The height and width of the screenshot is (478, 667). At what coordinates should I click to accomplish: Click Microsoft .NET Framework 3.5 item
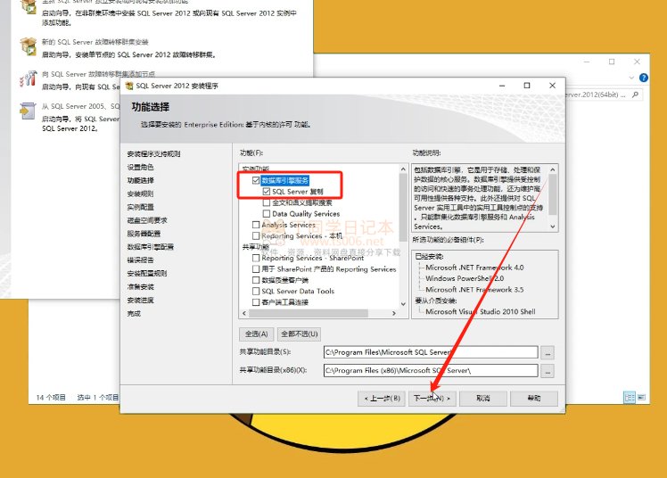tap(474, 289)
